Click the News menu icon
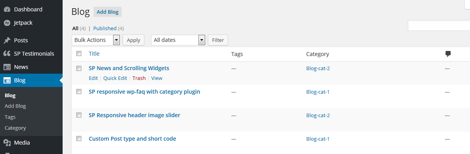This screenshot has width=470, height=154. (x=7, y=67)
